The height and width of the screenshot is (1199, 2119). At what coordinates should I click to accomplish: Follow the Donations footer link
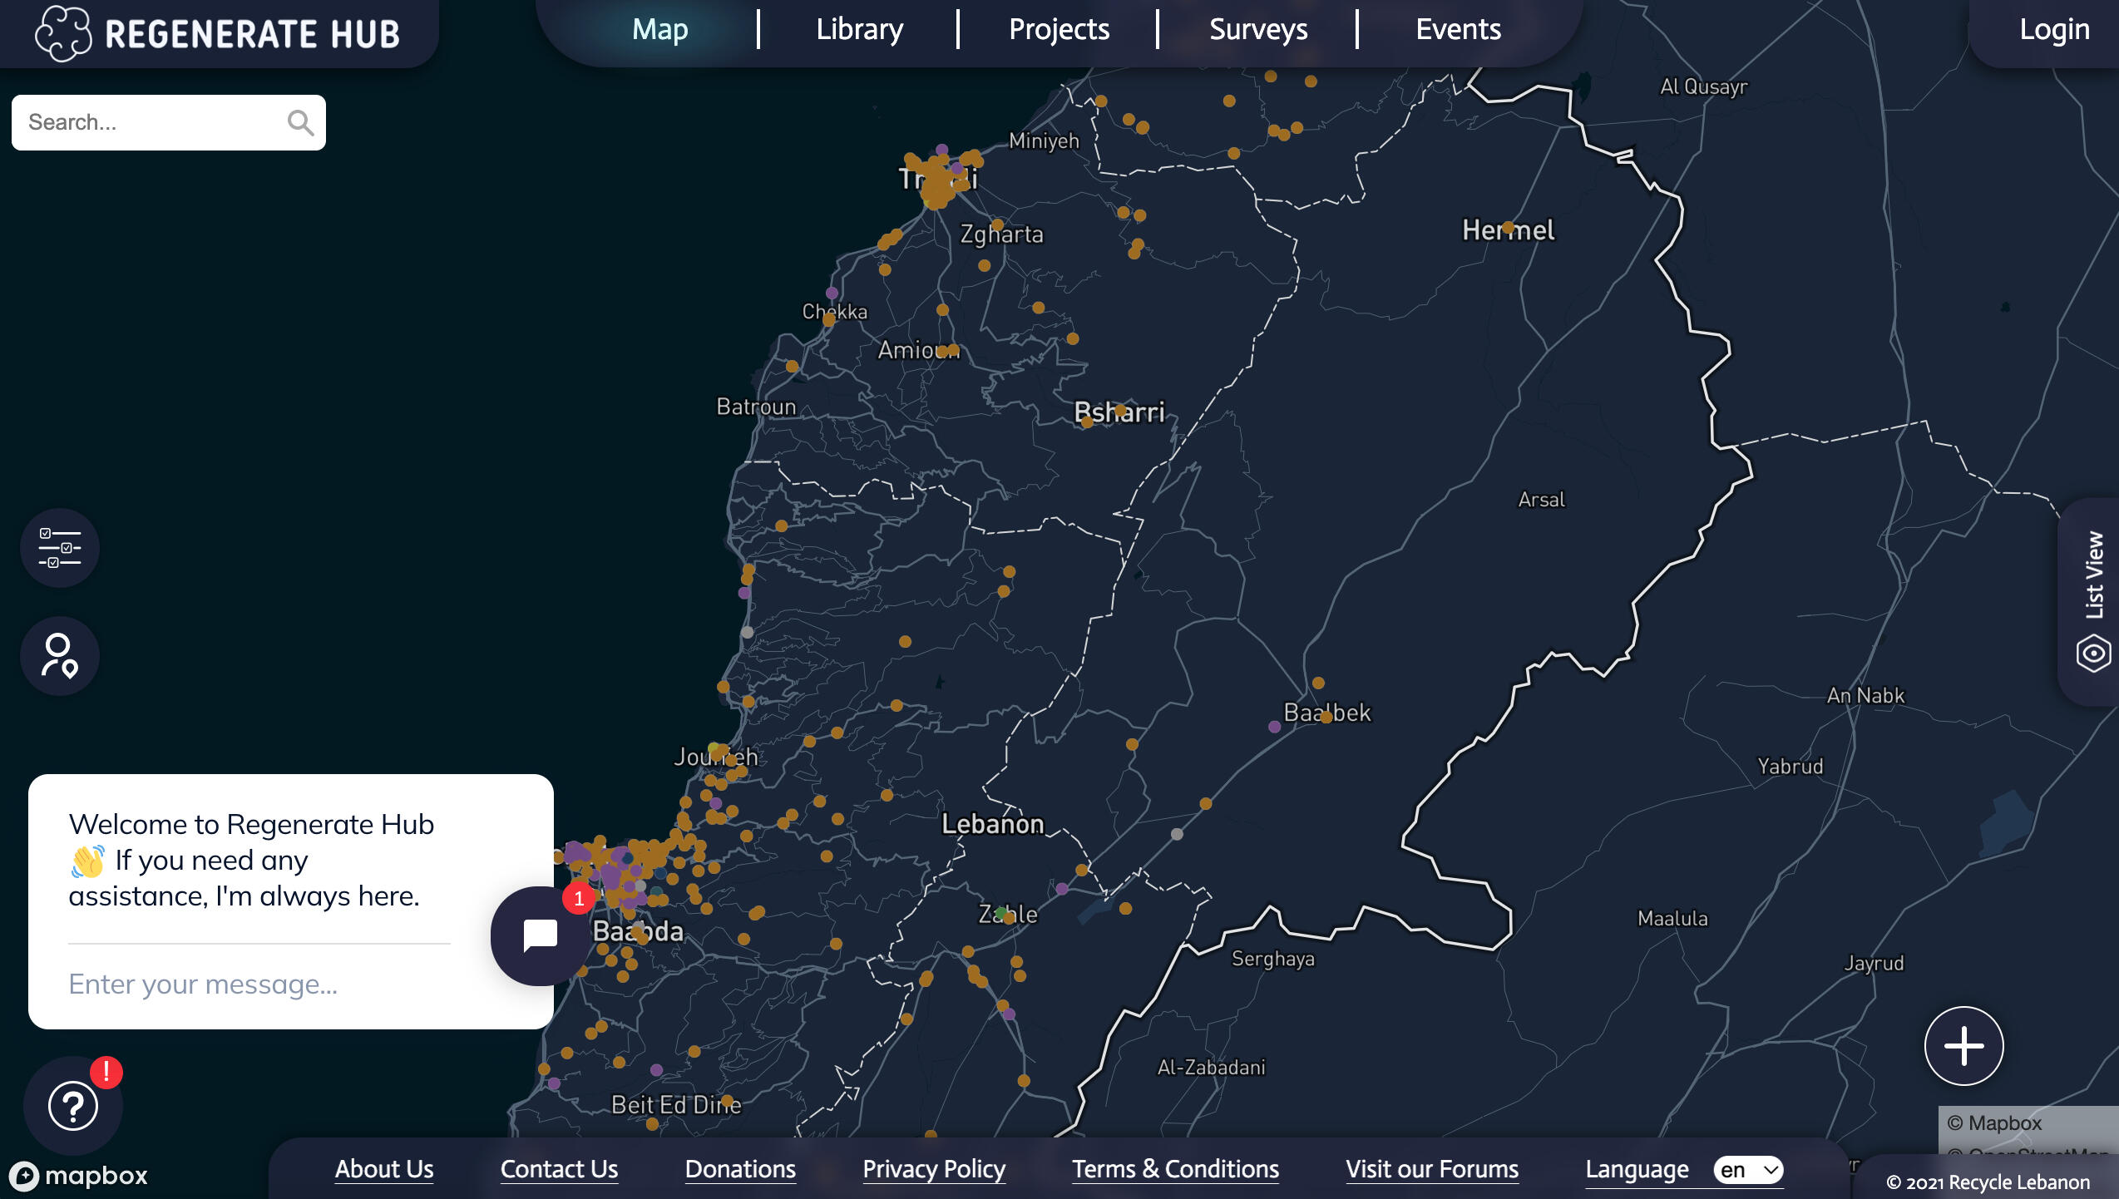[740, 1169]
